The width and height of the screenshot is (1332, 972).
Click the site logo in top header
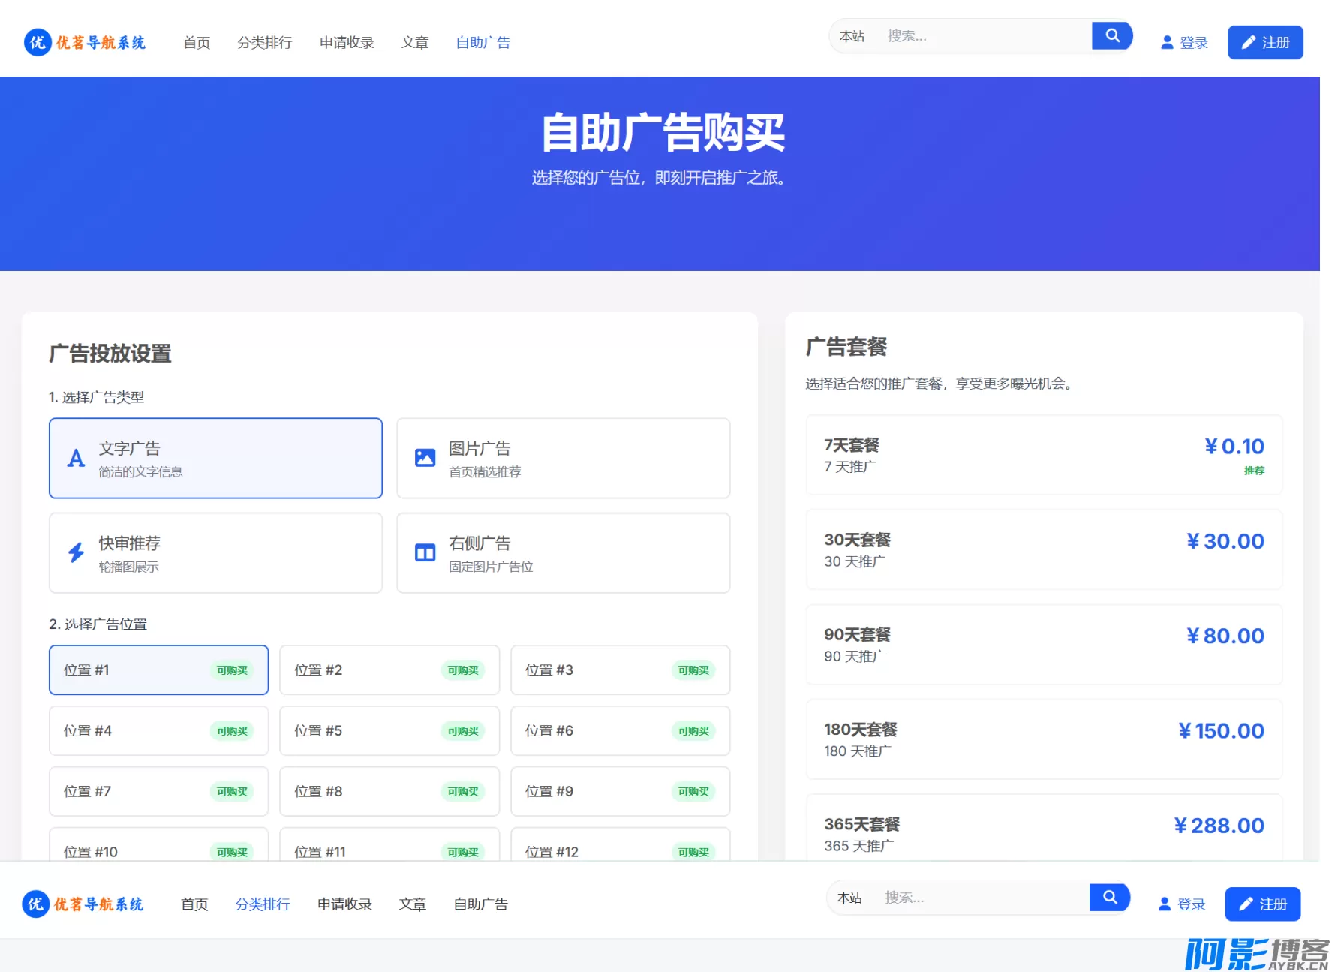[84, 42]
